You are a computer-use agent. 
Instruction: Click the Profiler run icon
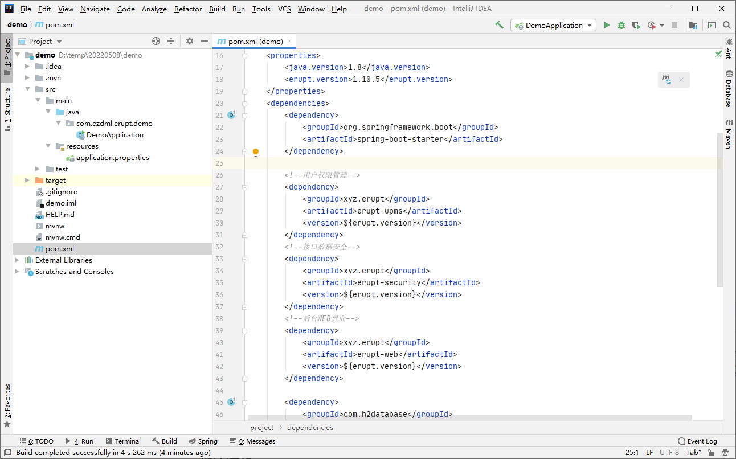pyautogui.click(x=651, y=25)
